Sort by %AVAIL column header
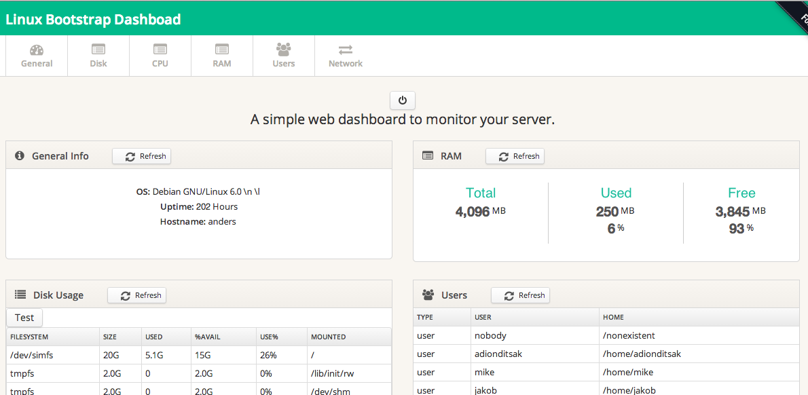This screenshot has height=395, width=808. point(223,337)
